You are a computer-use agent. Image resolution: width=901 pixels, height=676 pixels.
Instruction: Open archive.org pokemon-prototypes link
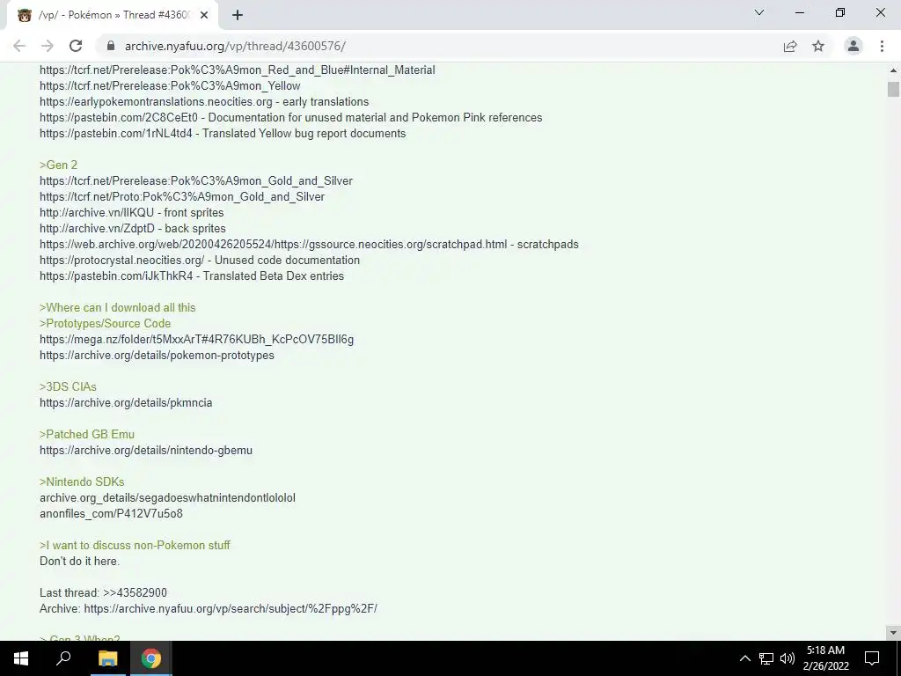tap(157, 356)
